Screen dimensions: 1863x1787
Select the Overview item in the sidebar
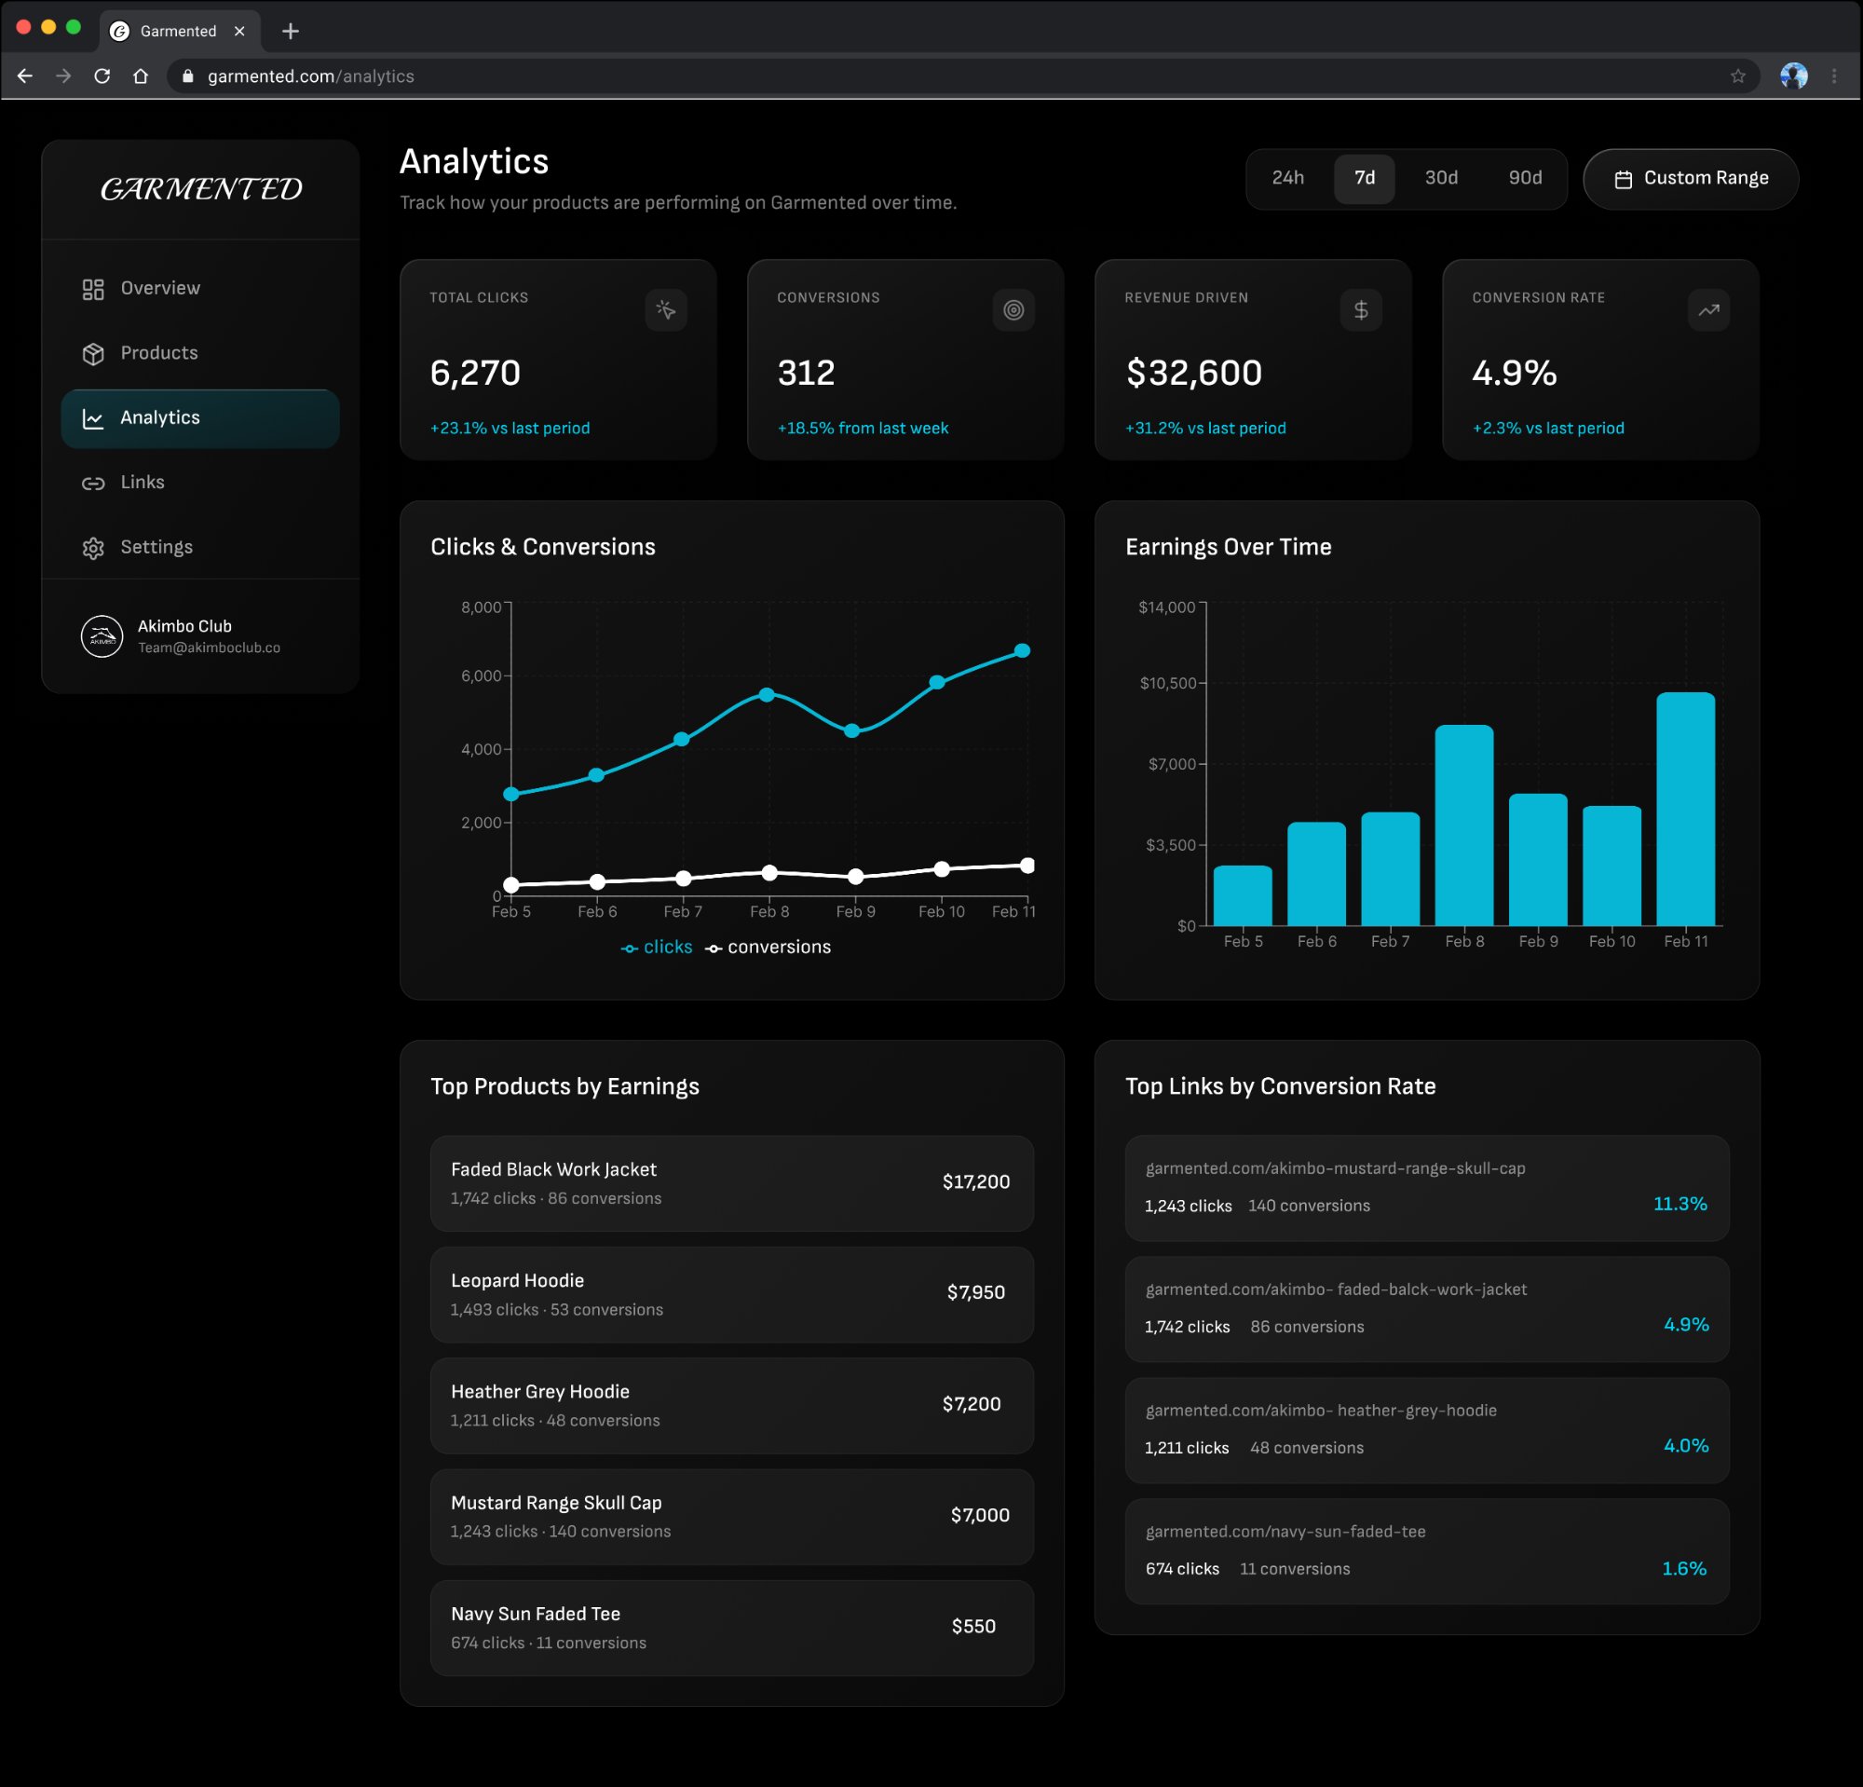click(159, 288)
